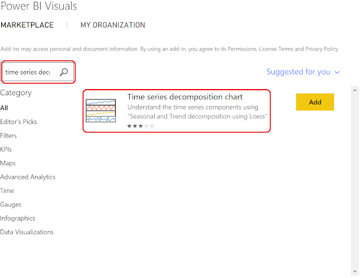Expand the Suggested for you sort dropdown

pos(303,72)
